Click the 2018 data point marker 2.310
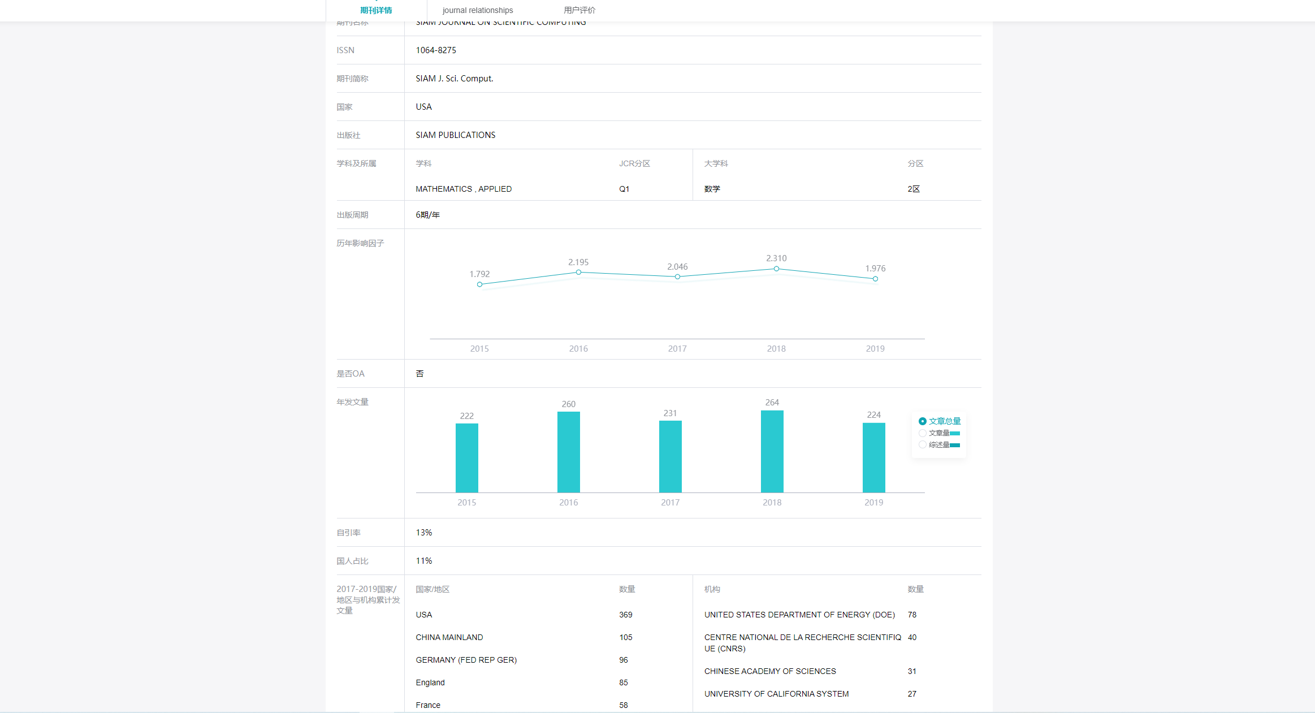Image resolution: width=1315 pixels, height=713 pixels. point(776,269)
